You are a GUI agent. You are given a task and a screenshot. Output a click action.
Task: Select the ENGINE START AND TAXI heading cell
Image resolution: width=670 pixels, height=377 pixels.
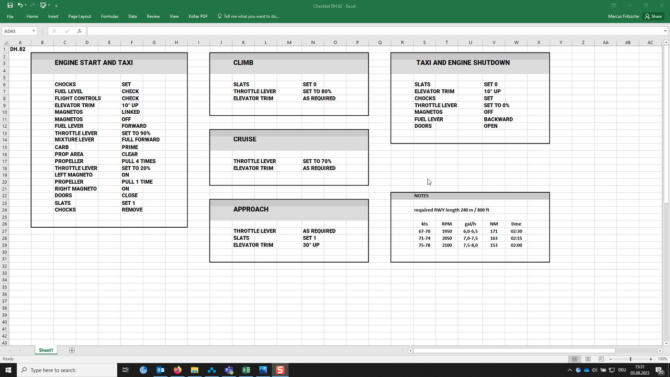coord(94,63)
